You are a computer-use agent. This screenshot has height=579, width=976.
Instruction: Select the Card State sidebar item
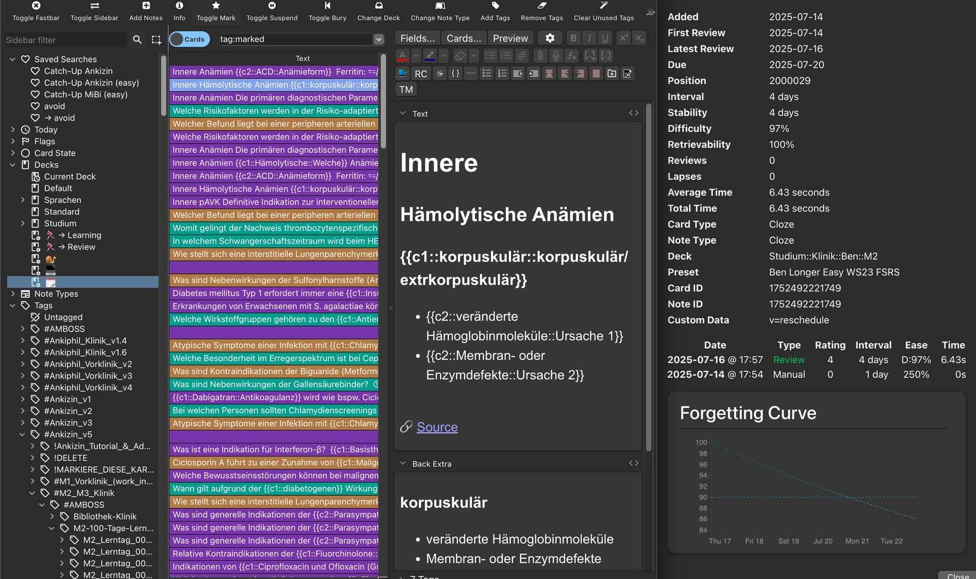(x=55, y=153)
